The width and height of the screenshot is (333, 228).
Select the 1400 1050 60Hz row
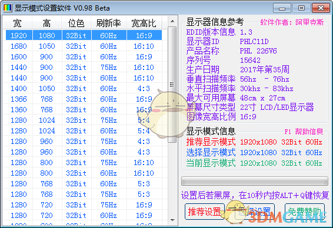84,89
